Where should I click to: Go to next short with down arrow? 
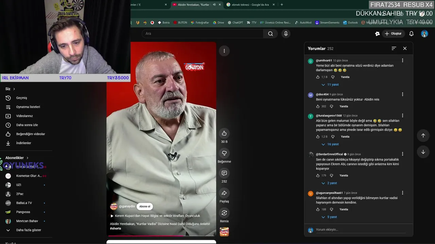pyautogui.click(x=423, y=152)
